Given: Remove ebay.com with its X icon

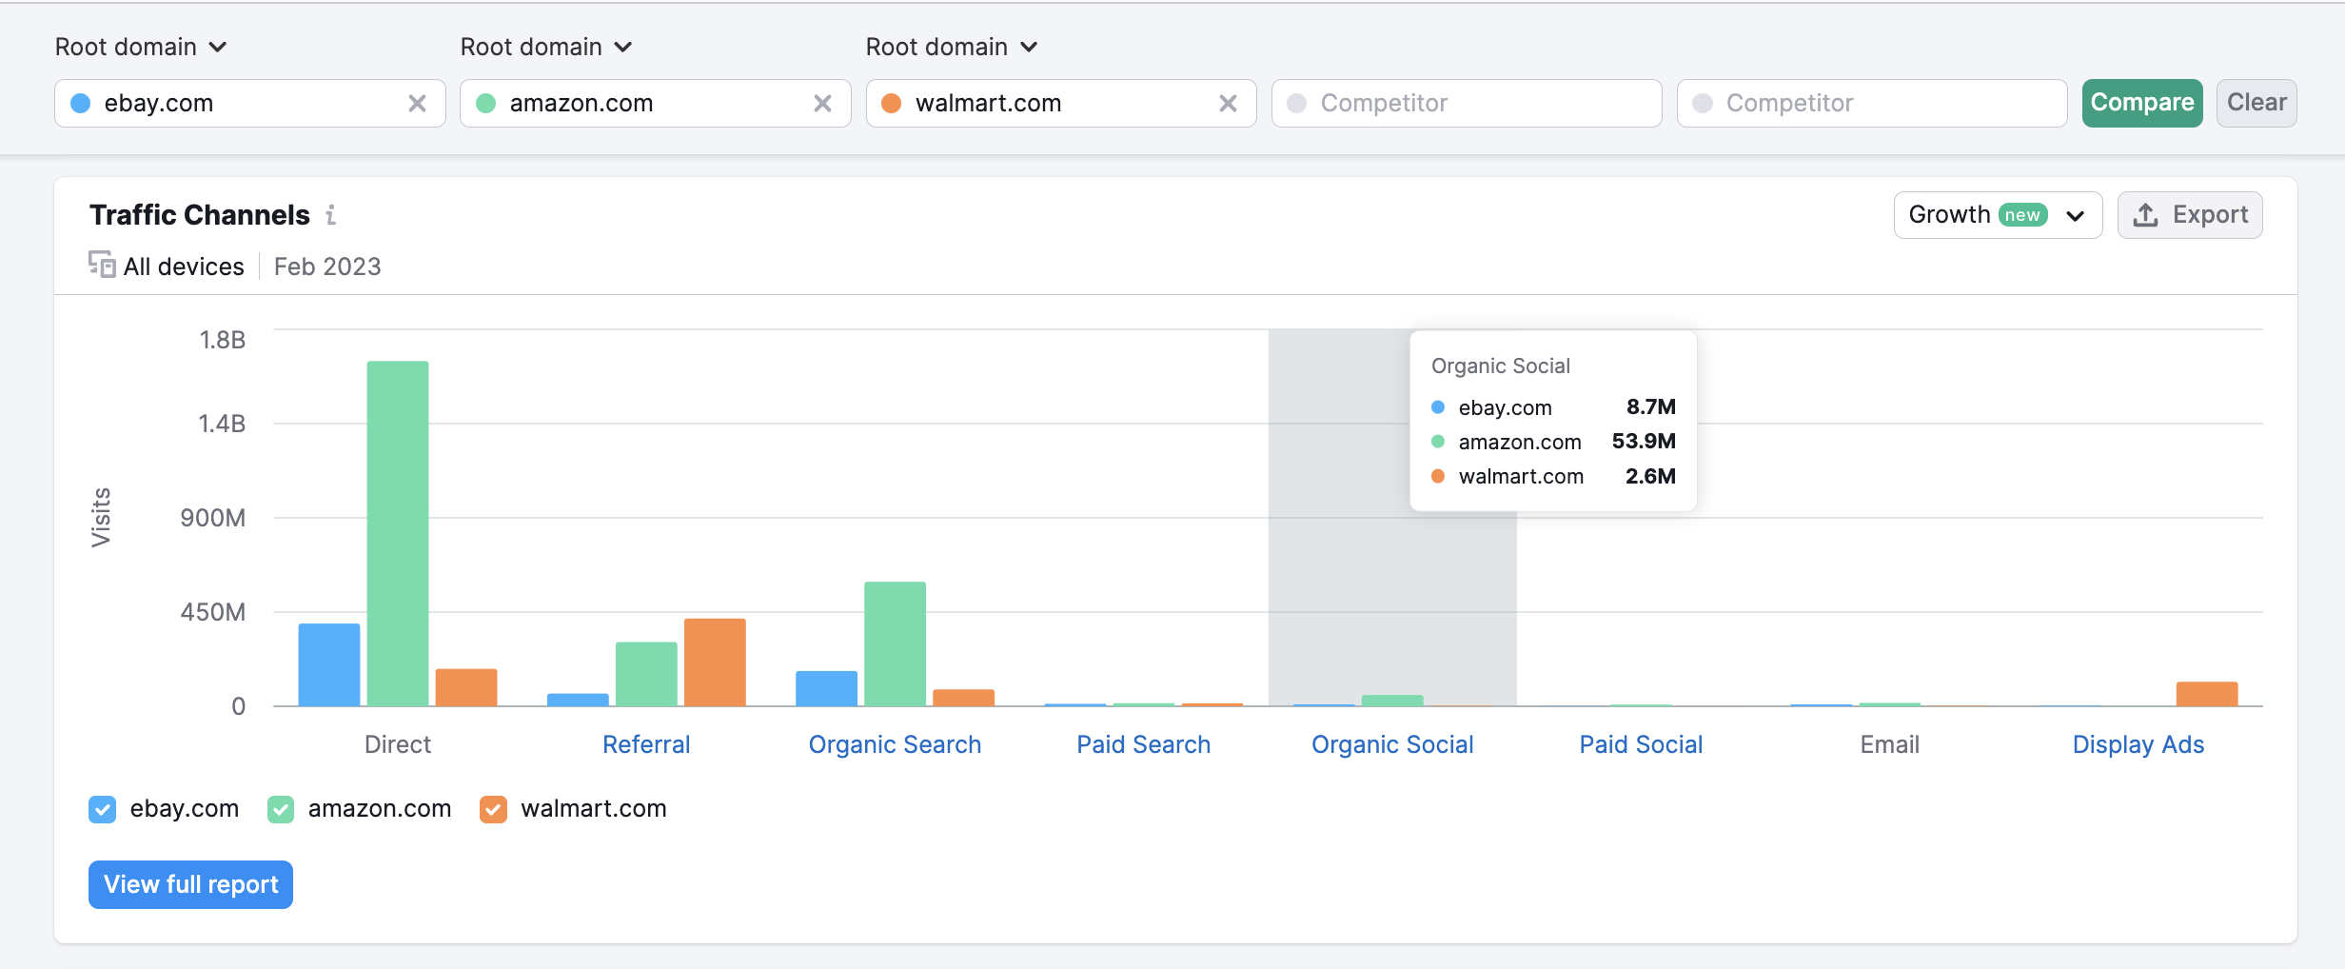Looking at the screenshot, I should coord(417,104).
